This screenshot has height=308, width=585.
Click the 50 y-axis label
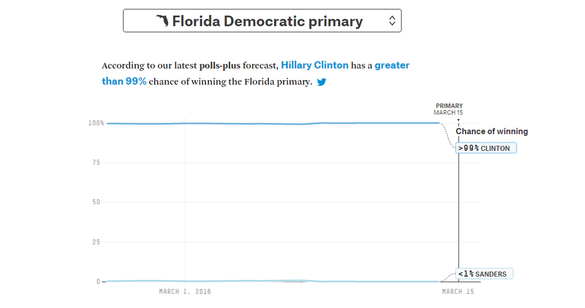coord(96,202)
